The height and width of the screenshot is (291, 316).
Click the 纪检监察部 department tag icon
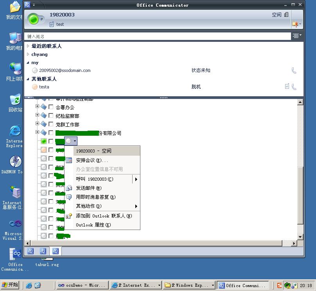pyautogui.click(x=44, y=115)
